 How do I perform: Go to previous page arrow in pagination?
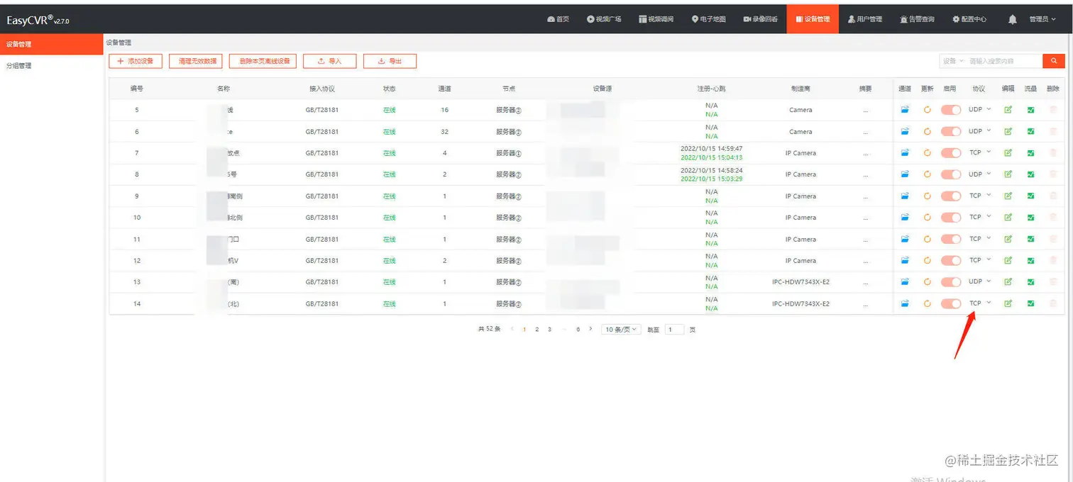pyautogui.click(x=512, y=329)
